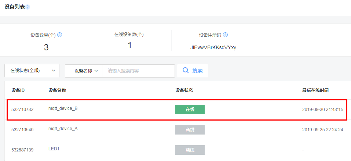
Task: Expand the 设备名称 search-type selector
Action: tap(84, 71)
